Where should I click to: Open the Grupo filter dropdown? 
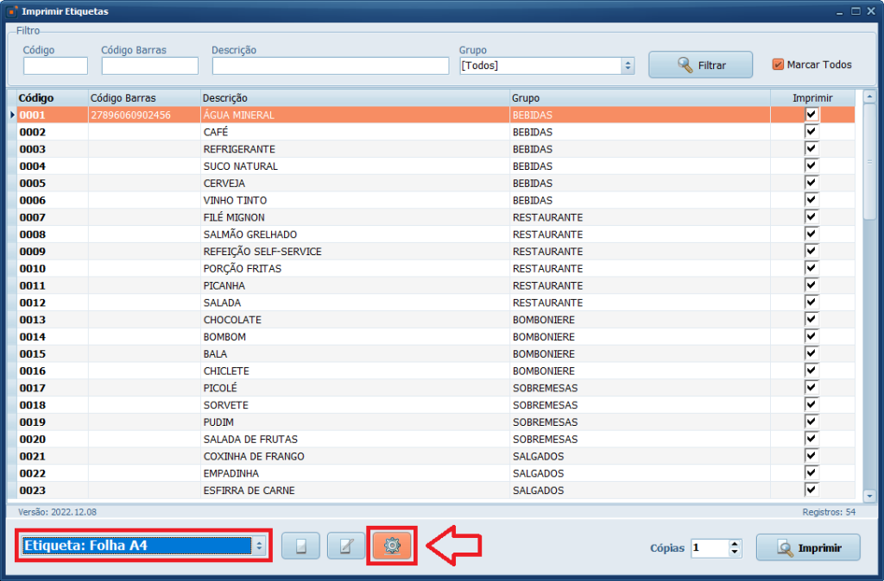[x=546, y=65]
